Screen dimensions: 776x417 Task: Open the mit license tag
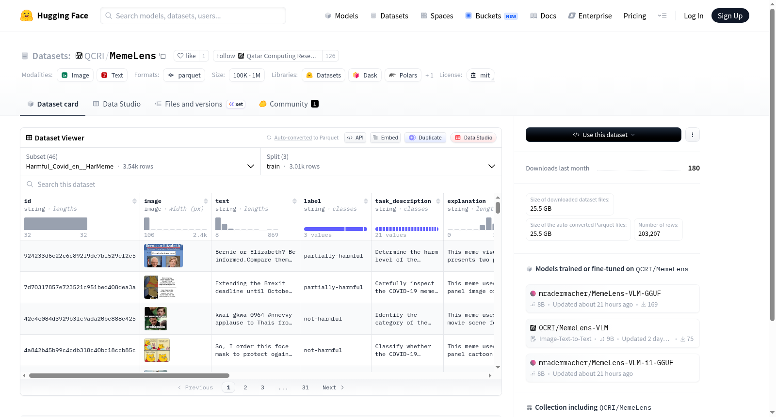pyautogui.click(x=480, y=75)
